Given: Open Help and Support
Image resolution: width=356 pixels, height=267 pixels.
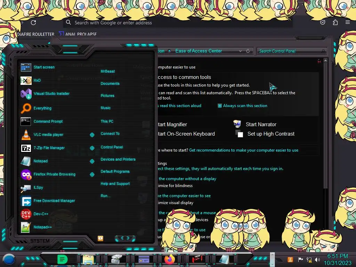Looking at the screenshot, I should point(115,184).
